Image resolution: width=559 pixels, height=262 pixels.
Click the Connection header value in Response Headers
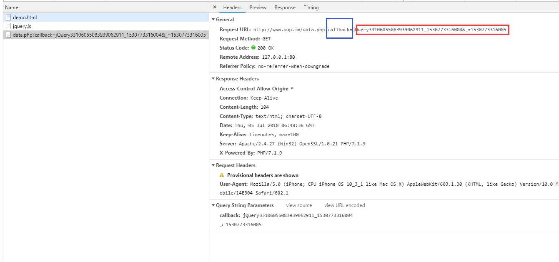pyautogui.click(x=264, y=98)
